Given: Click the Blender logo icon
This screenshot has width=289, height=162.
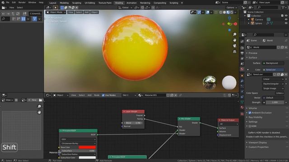Looking at the screenshot, I should 3,3.
